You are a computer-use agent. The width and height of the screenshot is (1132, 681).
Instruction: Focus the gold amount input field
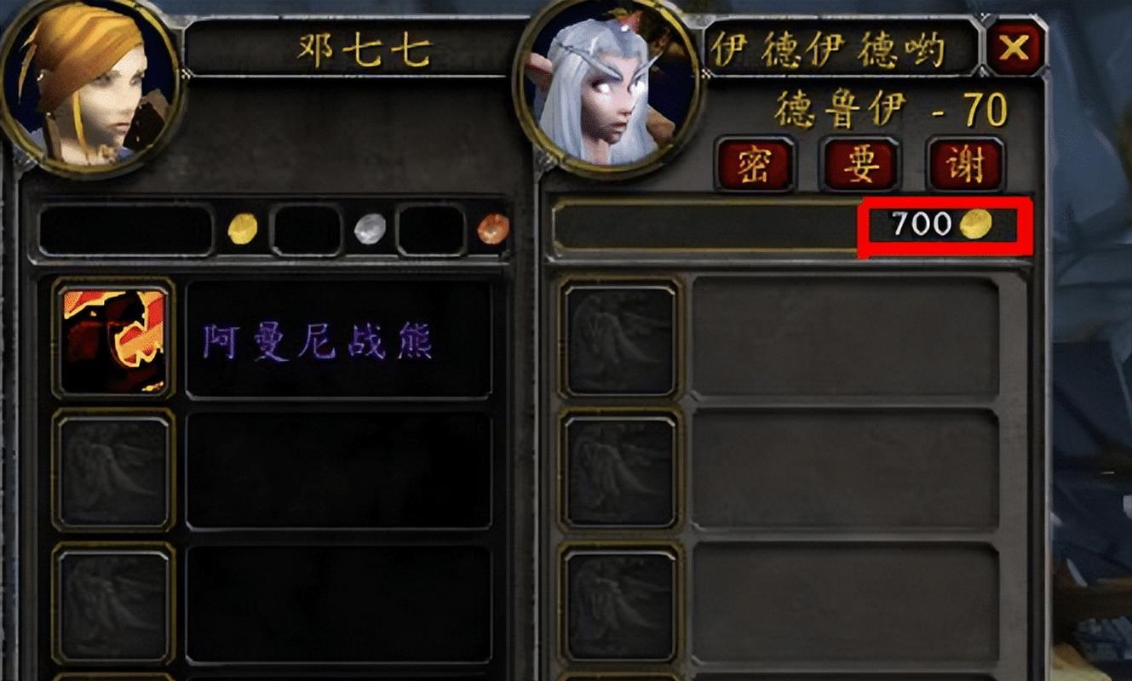click(x=126, y=230)
